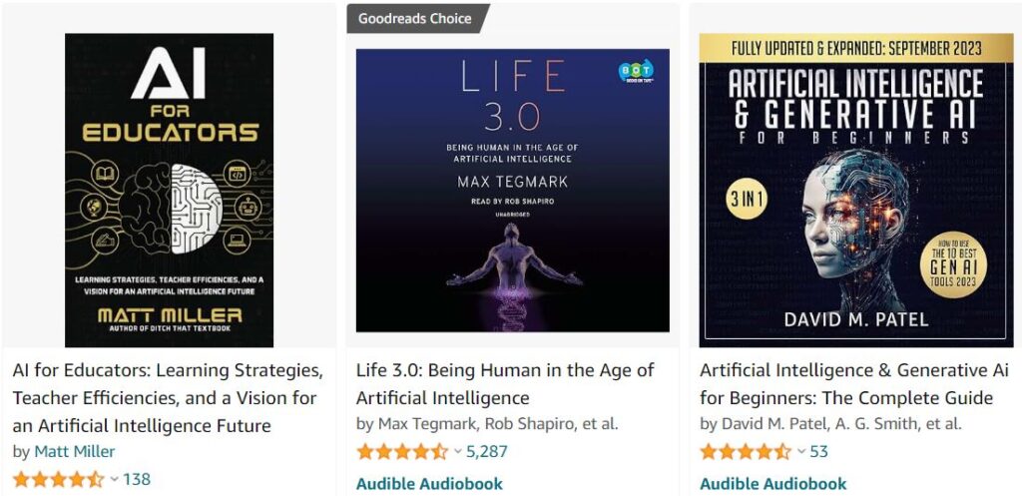Visit author Matt Miller's page
This screenshot has width=1022, height=496.
pyautogui.click(x=75, y=451)
